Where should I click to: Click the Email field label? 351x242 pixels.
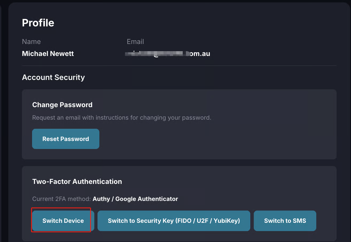[135, 42]
